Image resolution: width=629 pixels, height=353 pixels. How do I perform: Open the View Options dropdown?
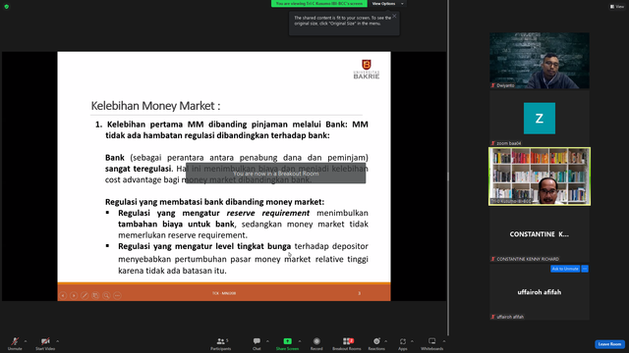coord(387,4)
